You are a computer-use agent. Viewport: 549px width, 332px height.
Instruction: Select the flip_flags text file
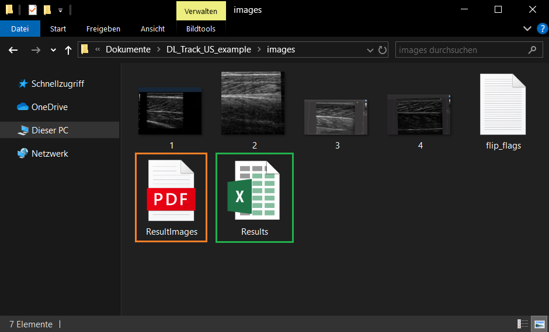(503, 111)
